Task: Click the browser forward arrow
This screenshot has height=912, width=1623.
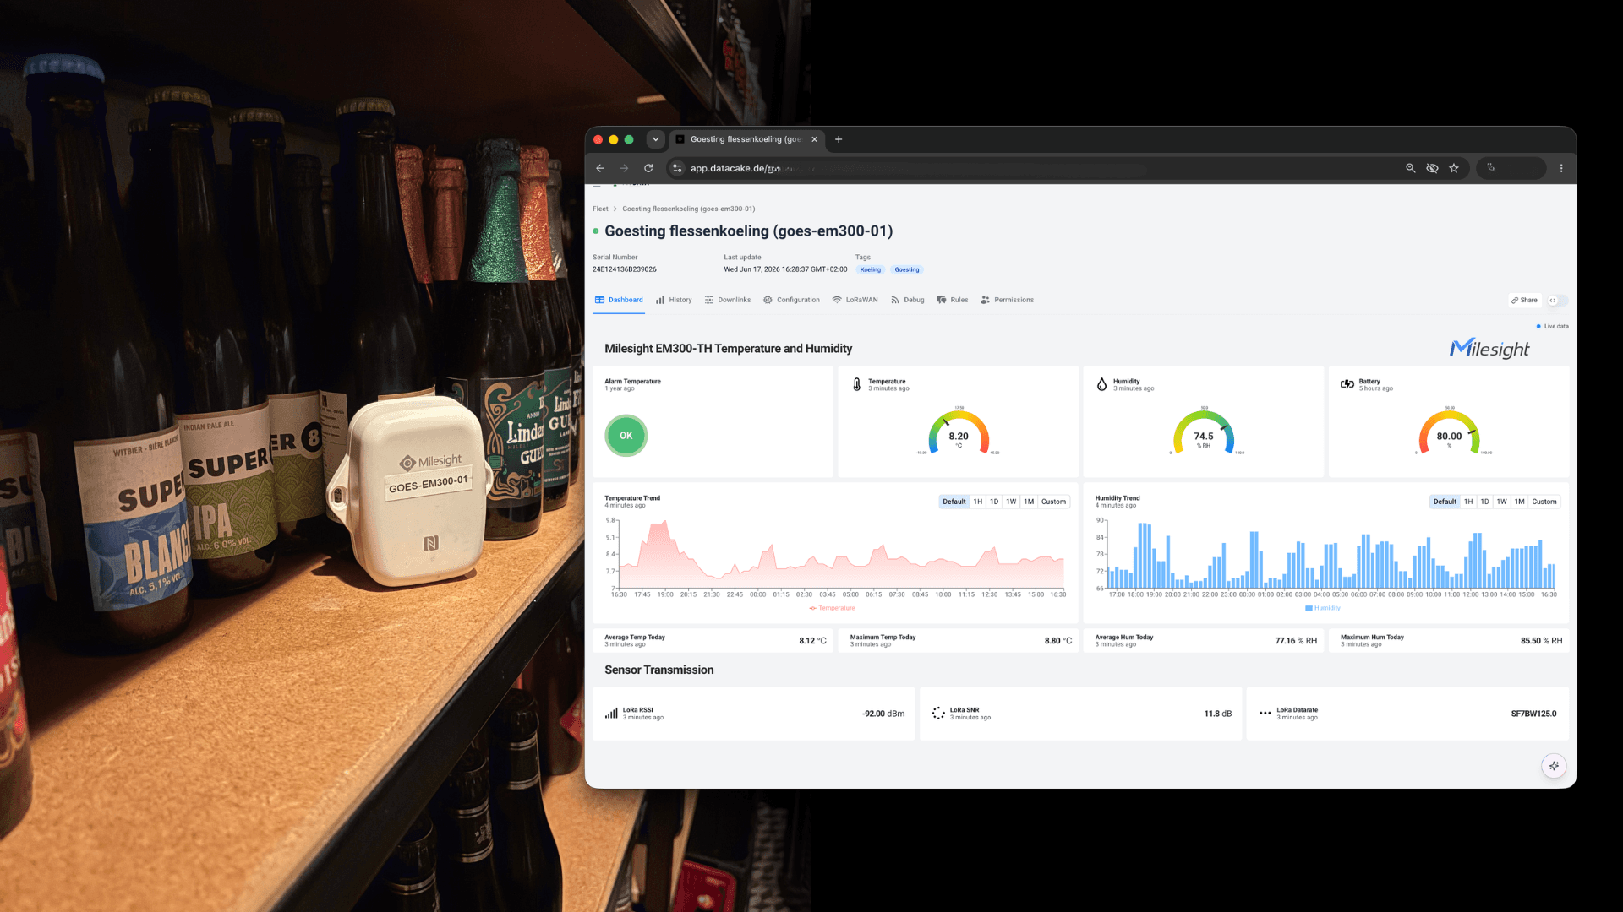Action: [x=624, y=168]
